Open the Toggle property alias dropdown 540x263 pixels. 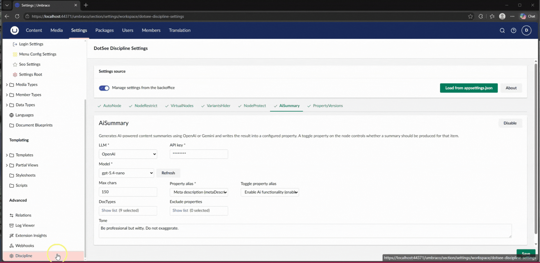coord(270,192)
